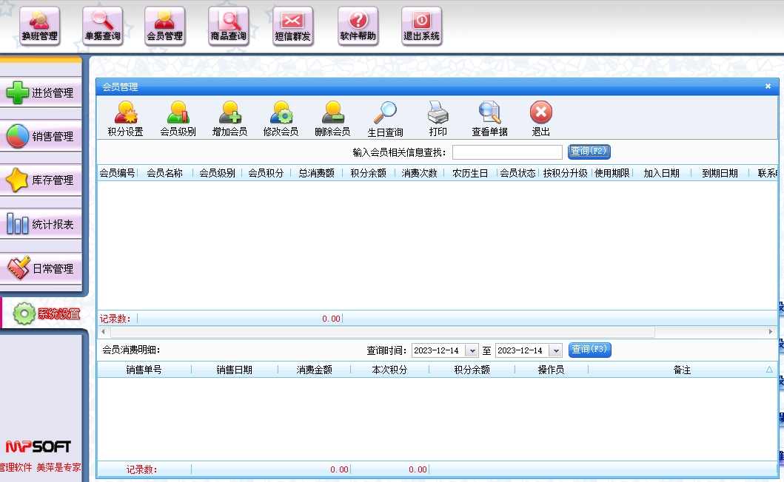The height and width of the screenshot is (482, 784).
Task: Select 统计报表 statistics reports in sidebar
Action: pyautogui.click(x=41, y=224)
